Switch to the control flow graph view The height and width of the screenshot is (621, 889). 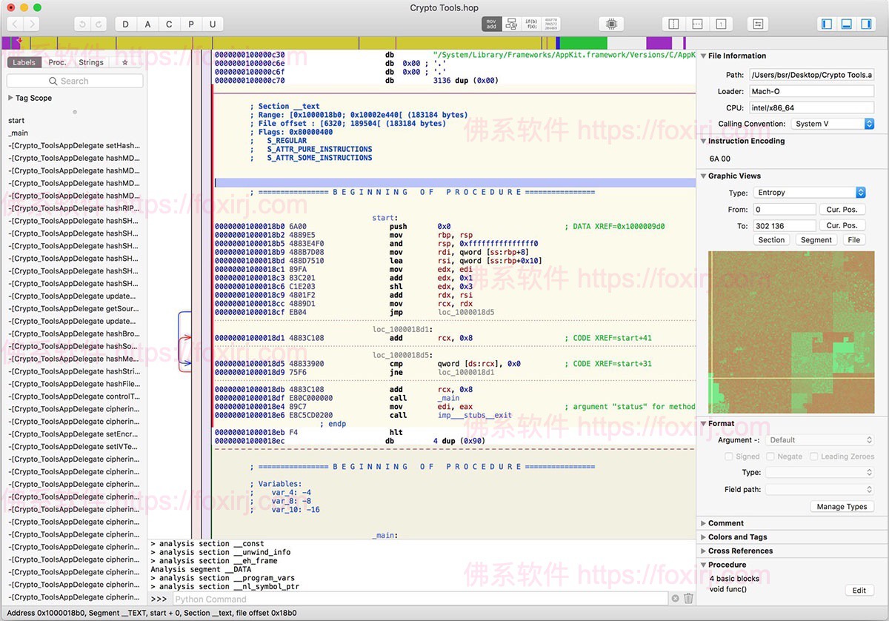tap(510, 23)
